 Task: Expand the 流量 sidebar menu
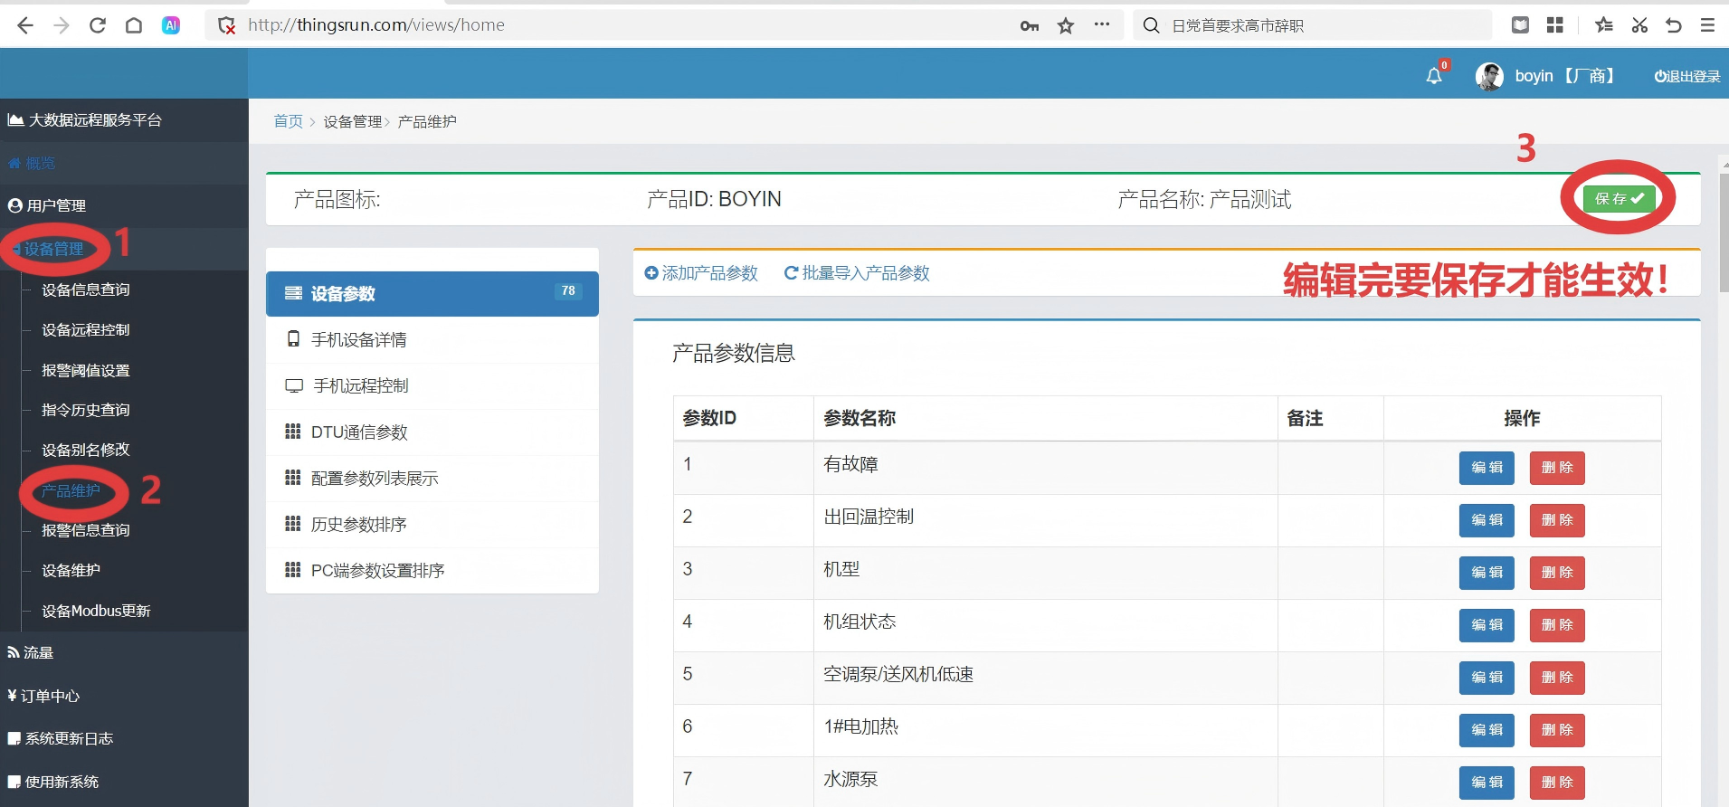click(x=38, y=652)
